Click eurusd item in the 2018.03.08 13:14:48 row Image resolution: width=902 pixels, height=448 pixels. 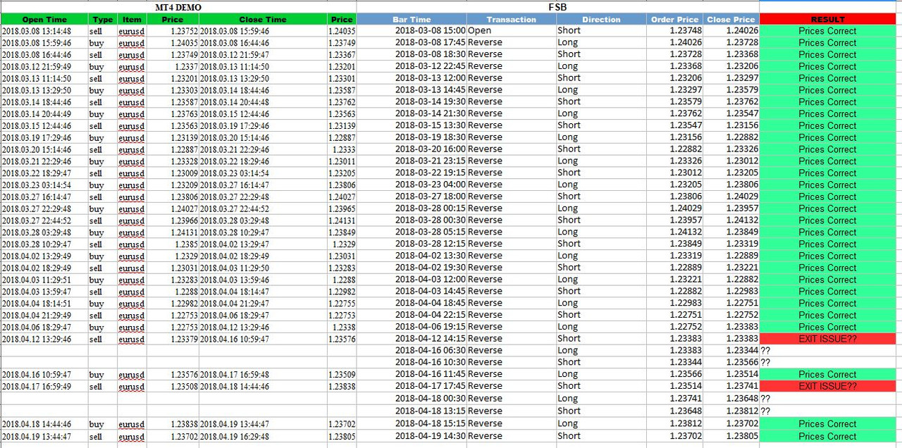click(131, 32)
